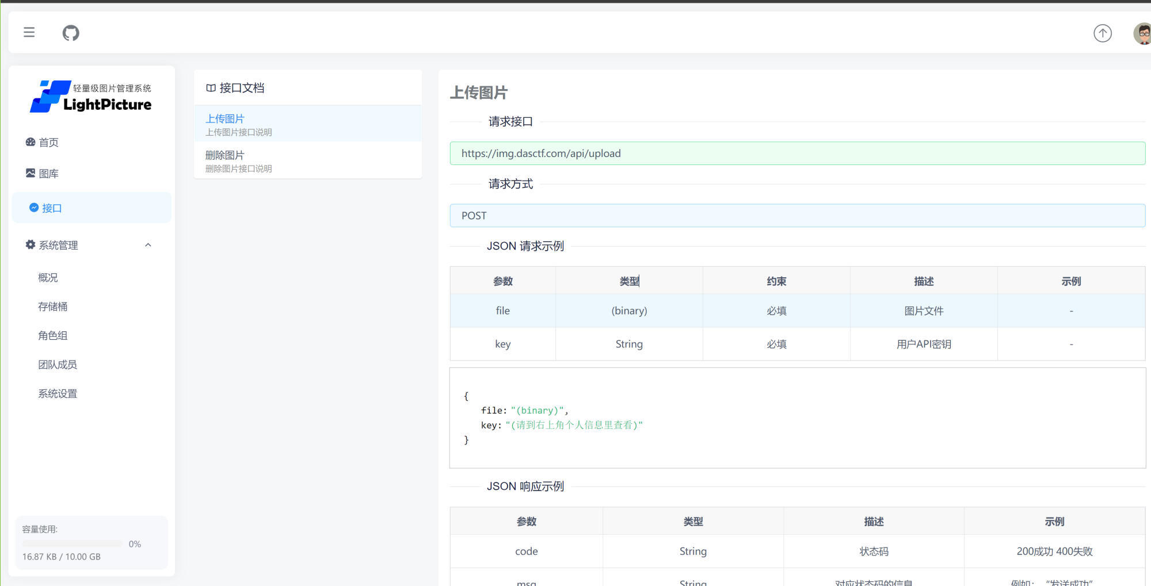1151x586 pixels.
Task: Click the api/upload request URL box
Action: (x=797, y=154)
